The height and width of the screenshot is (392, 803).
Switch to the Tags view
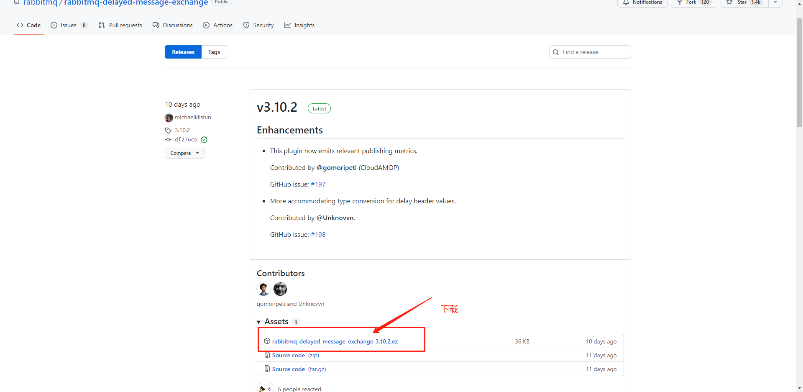click(x=214, y=52)
